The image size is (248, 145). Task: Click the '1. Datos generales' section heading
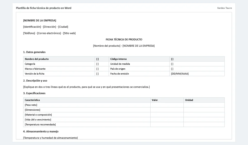click(34, 52)
